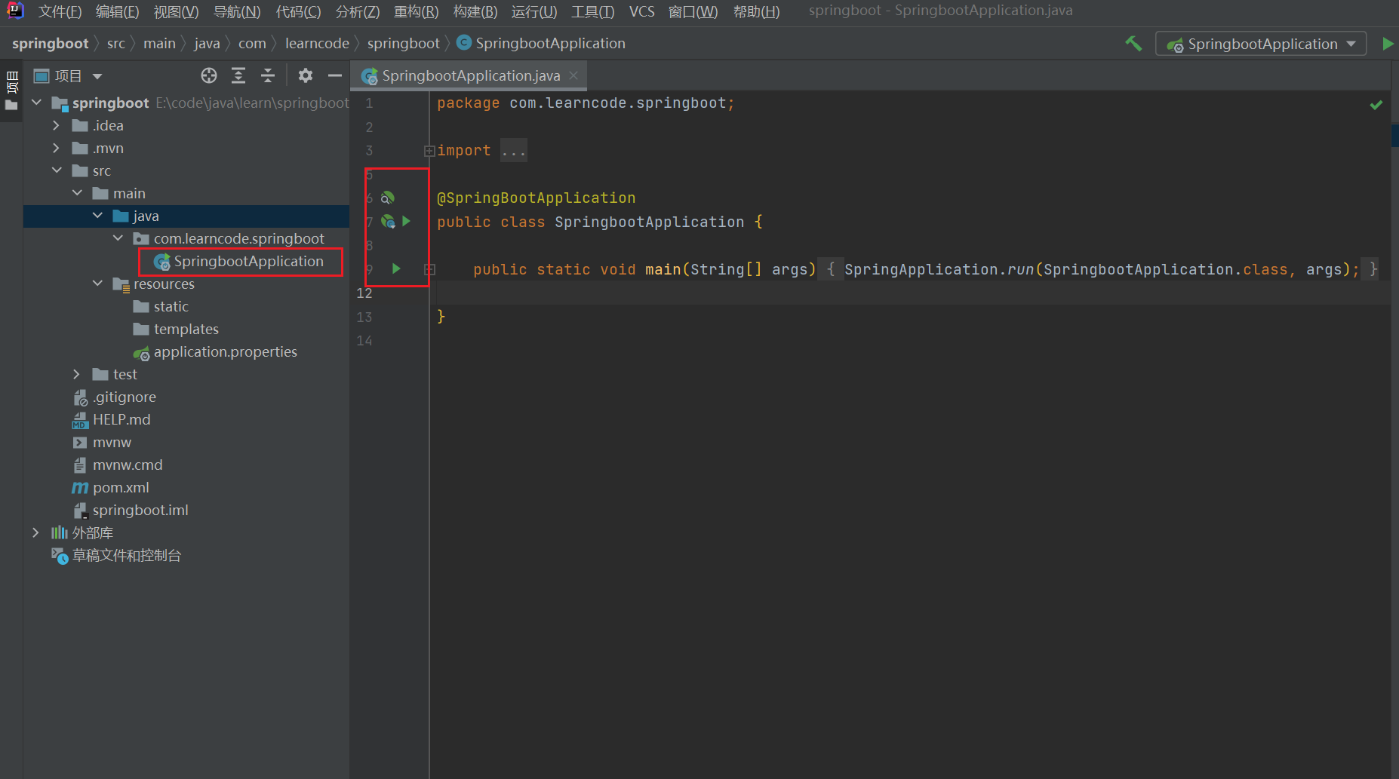Expand the folded import statements

point(429,151)
